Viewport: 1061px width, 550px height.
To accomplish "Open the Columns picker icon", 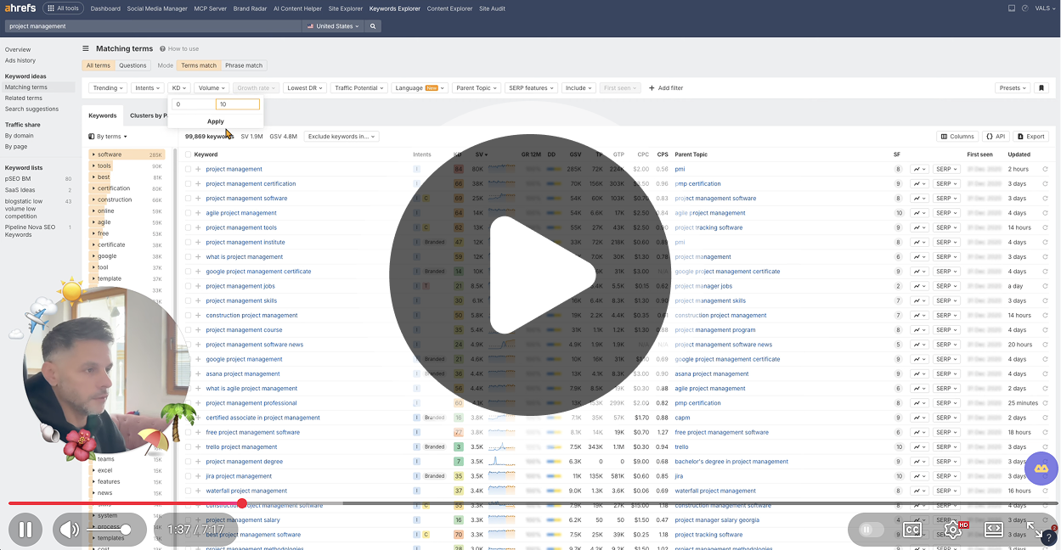I will pyautogui.click(x=945, y=136).
